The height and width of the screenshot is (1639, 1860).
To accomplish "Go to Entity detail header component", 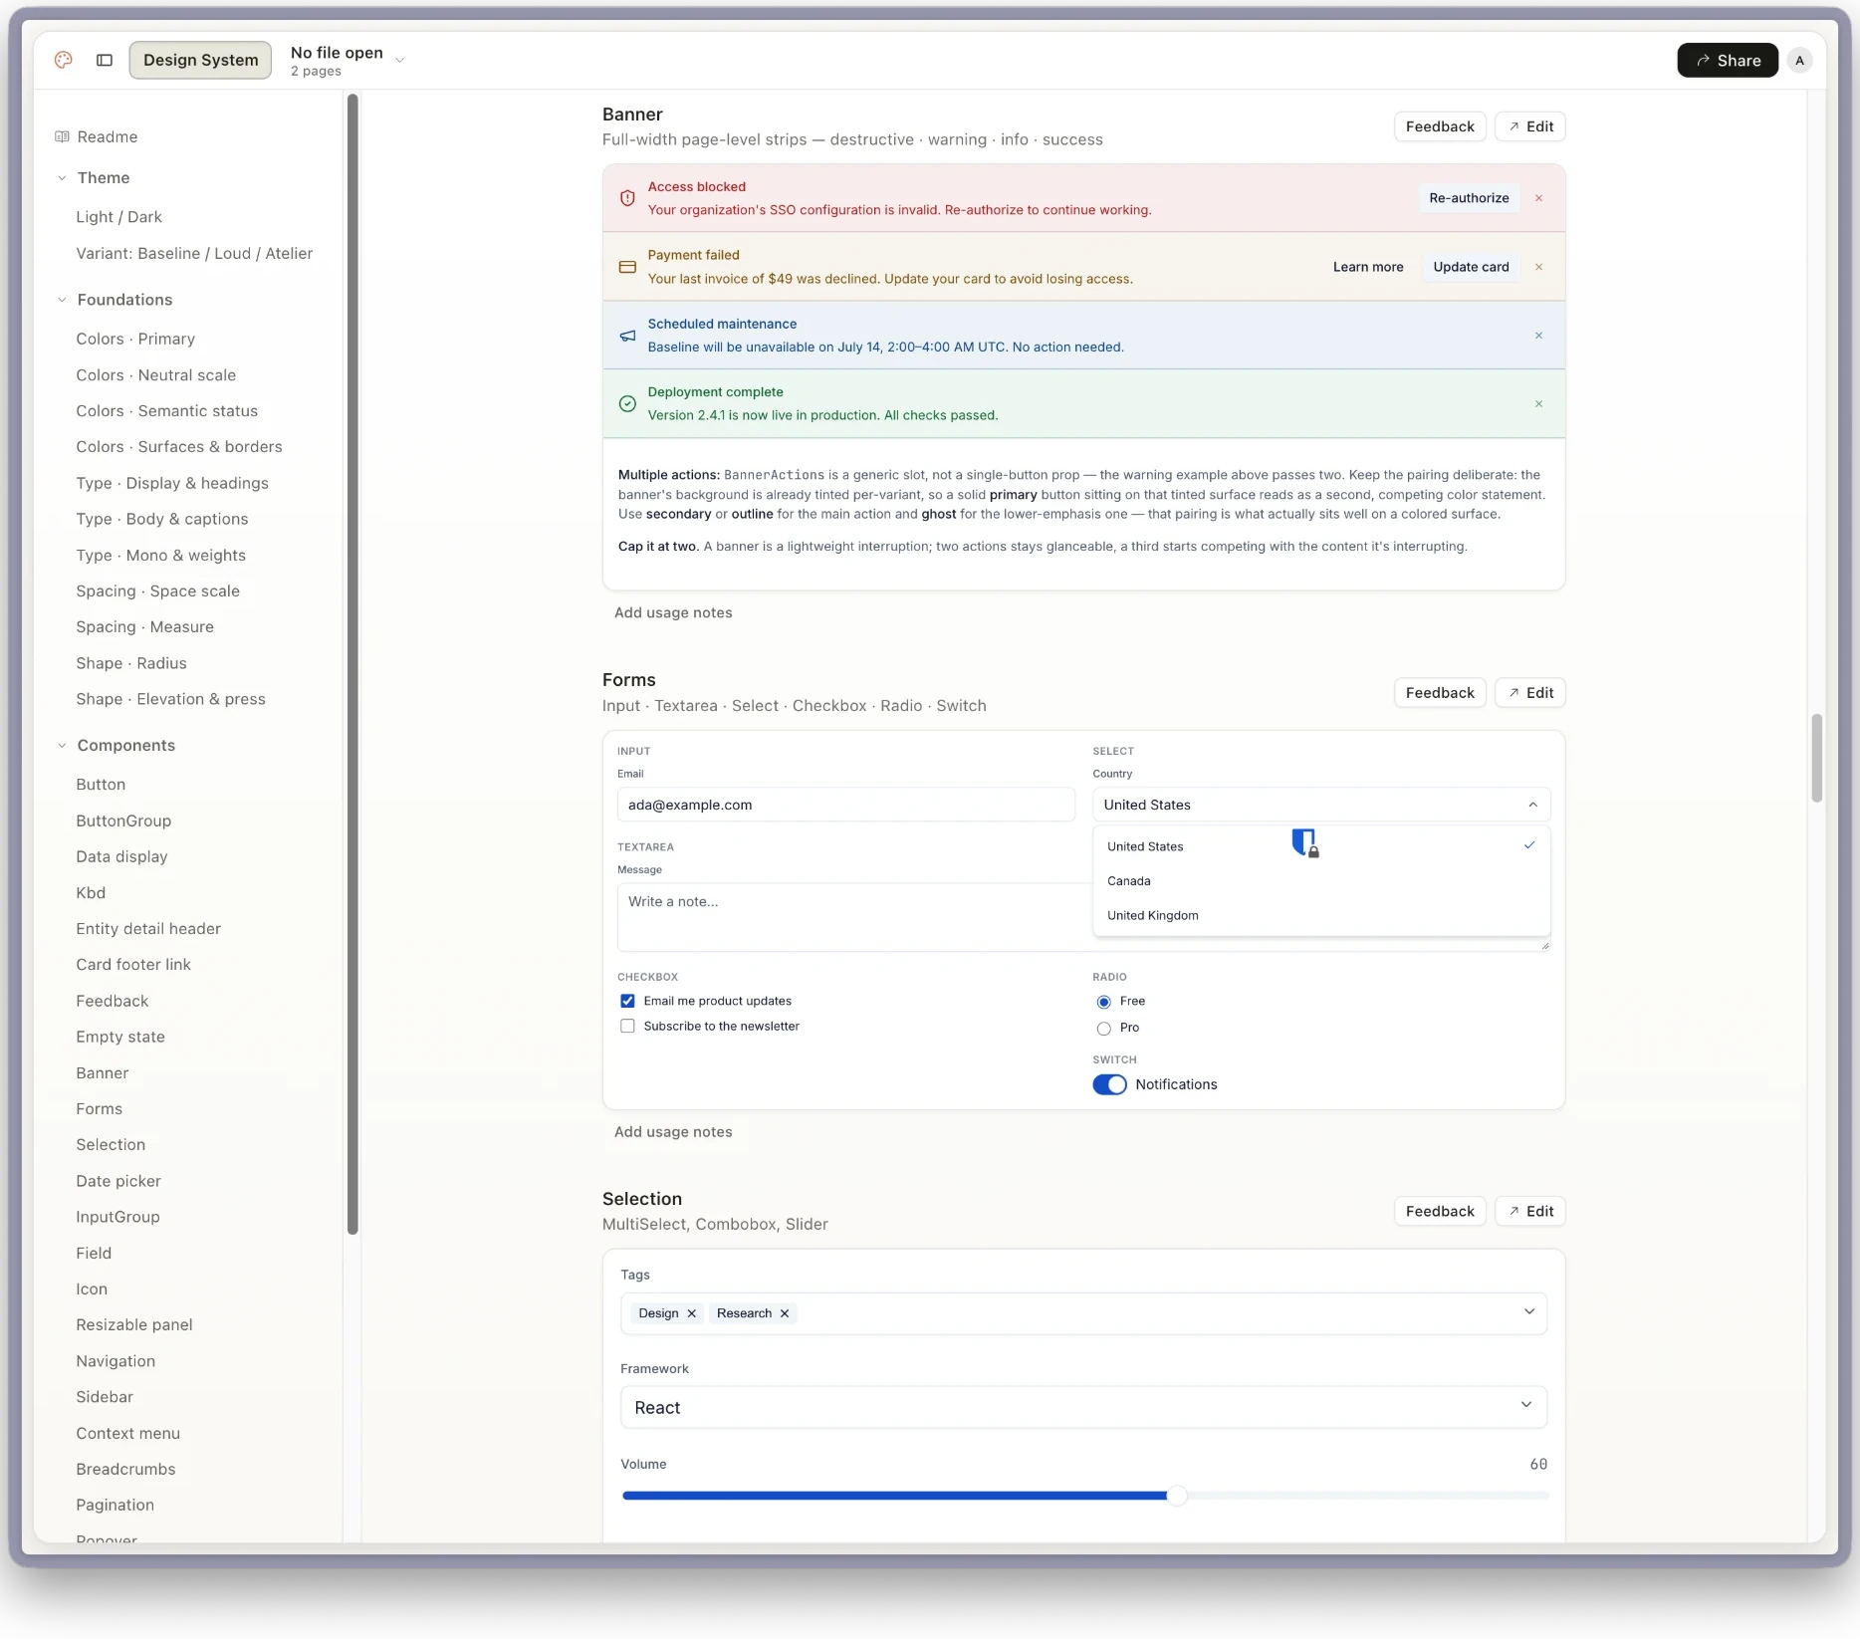I will coord(148,929).
